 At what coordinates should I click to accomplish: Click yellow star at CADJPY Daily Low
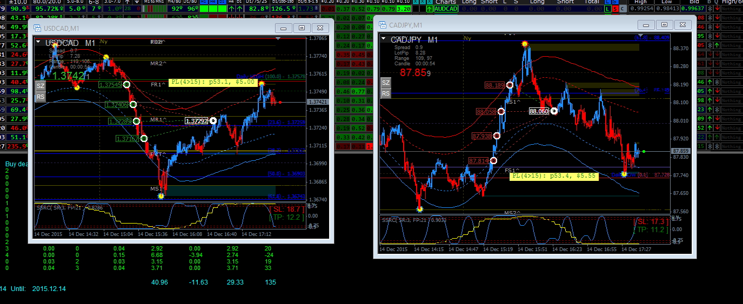coord(624,174)
